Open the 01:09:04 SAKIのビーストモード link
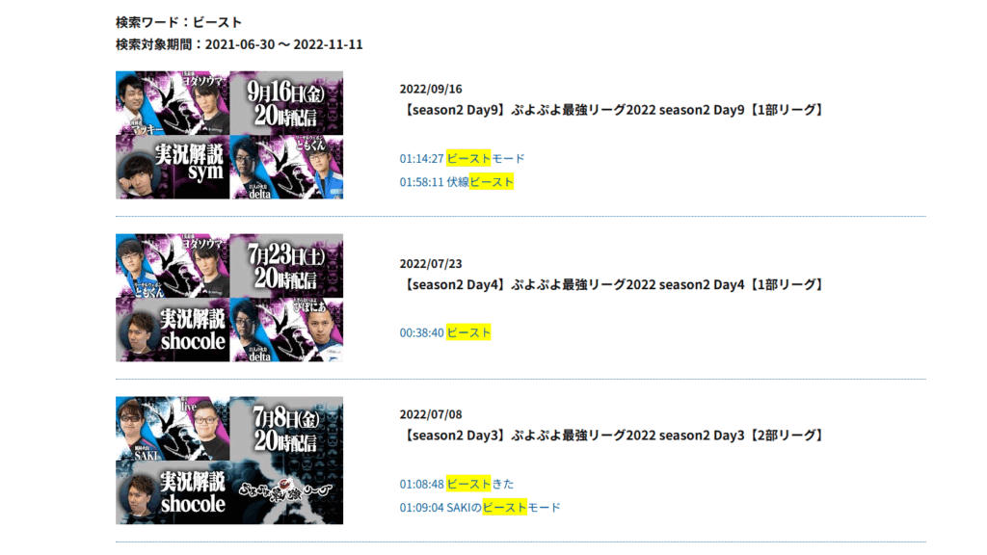This screenshot has width=987, height=555. [x=480, y=507]
